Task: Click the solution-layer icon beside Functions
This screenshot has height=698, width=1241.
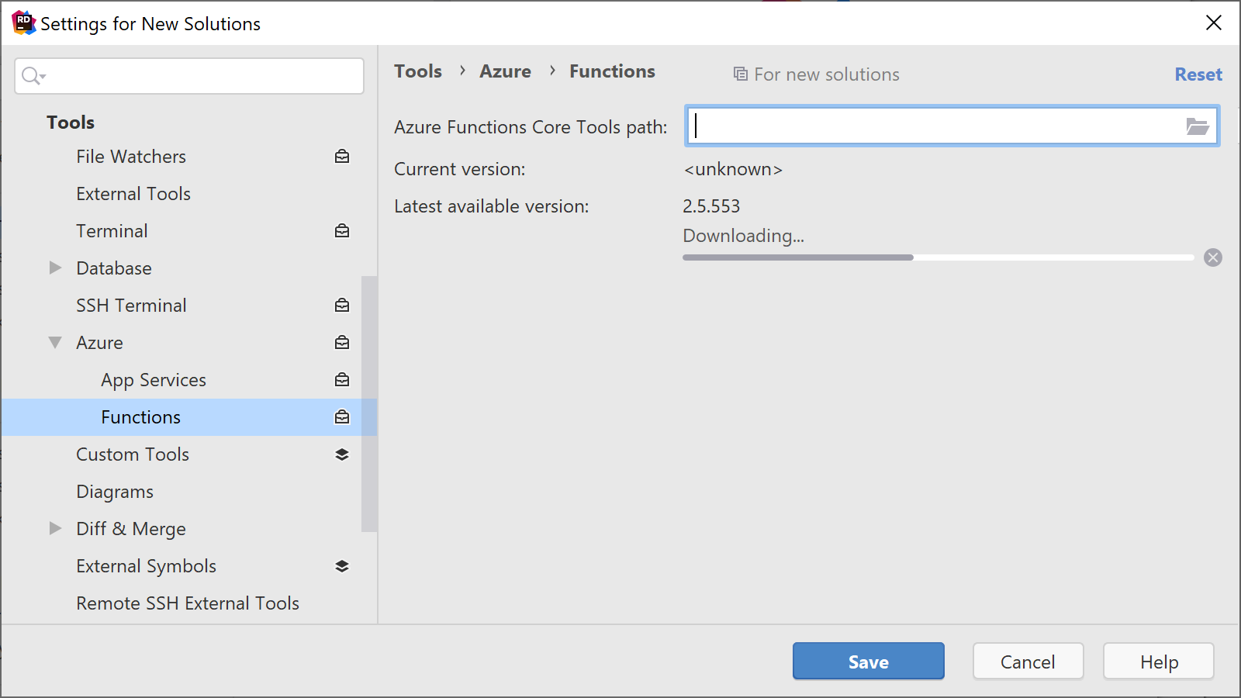Action: pos(342,417)
